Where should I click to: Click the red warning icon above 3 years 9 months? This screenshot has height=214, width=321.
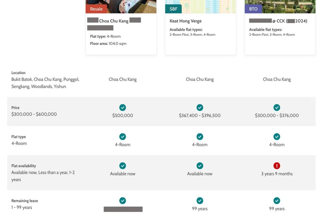click(277, 166)
